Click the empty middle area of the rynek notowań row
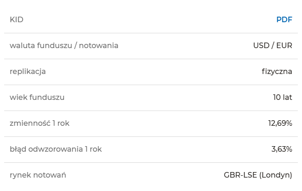 [145, 175]
